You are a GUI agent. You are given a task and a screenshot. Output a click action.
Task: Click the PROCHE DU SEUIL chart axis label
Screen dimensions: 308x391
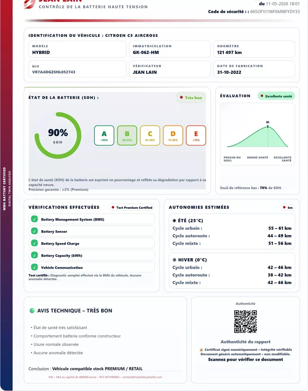[x=232, y=159]
